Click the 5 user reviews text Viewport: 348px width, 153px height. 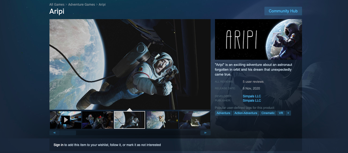pyautogui.click(x=253, y=82)
